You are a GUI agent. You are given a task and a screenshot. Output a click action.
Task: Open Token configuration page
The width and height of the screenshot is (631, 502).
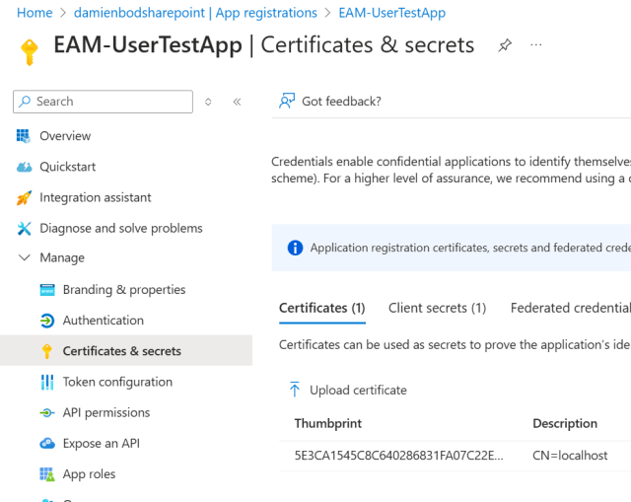coord(117,382)
